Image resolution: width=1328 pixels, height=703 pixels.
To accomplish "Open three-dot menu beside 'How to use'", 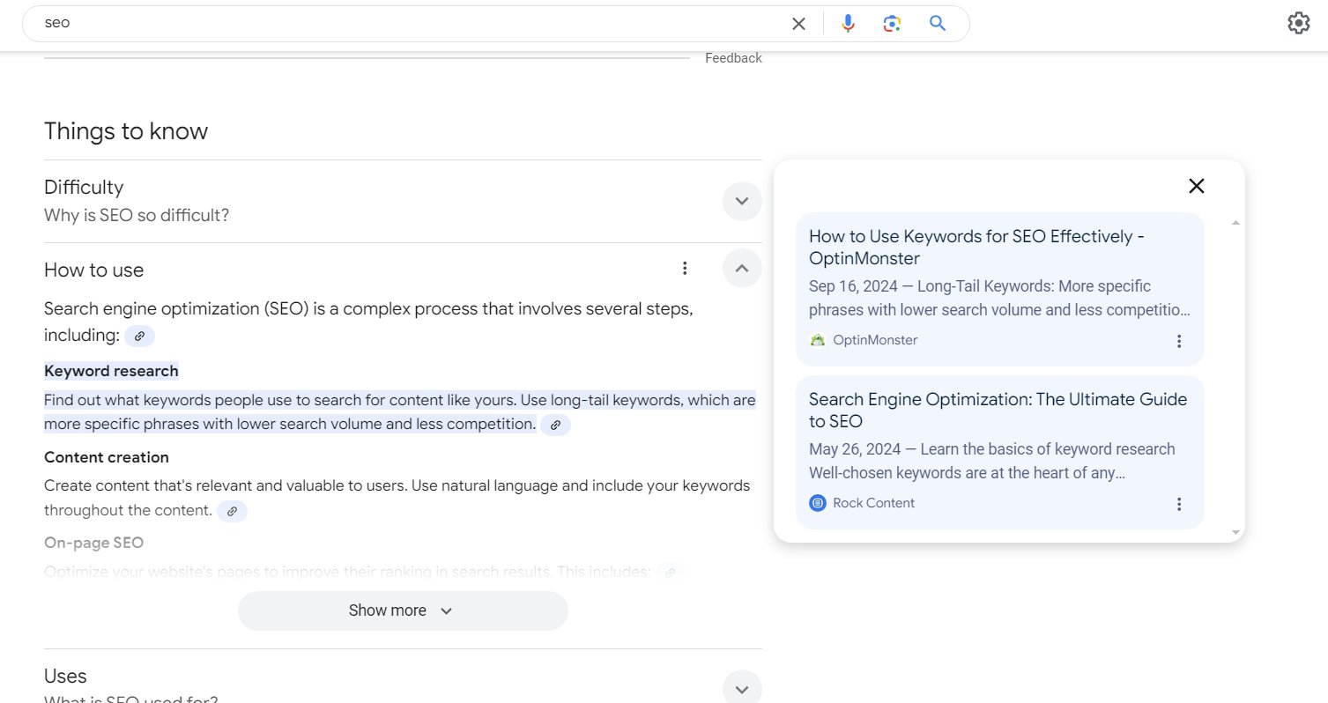I will (x=685, y=269).
